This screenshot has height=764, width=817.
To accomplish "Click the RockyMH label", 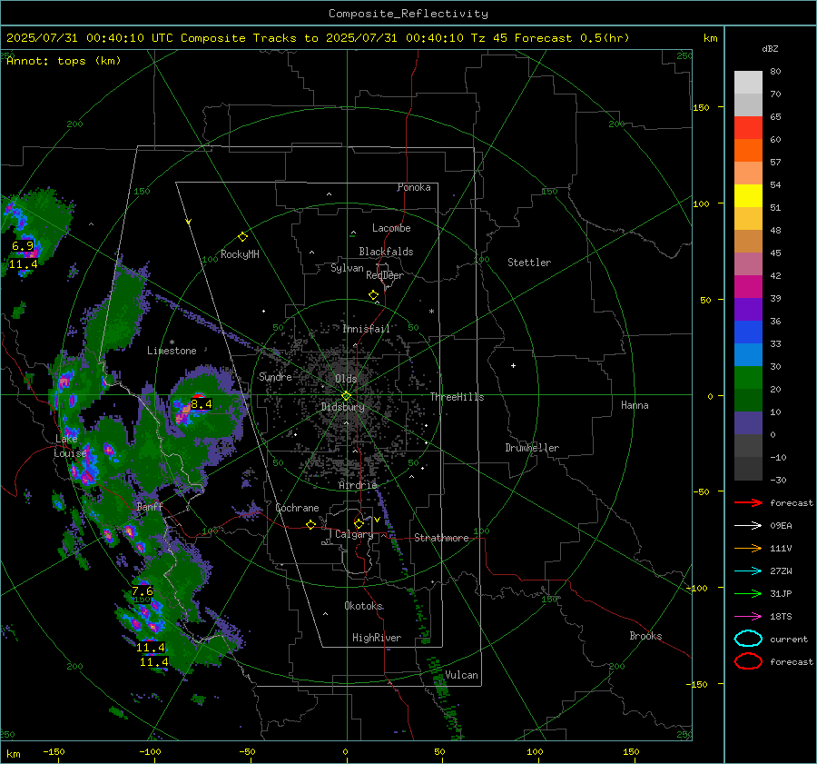I will [240, 254].
